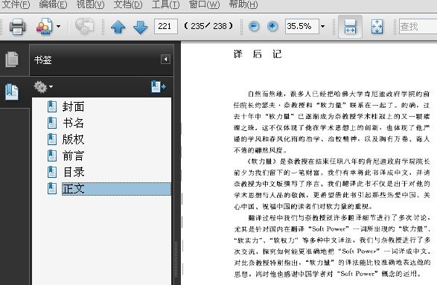The height and width of the screenshot is (285, 437).
Task: Open new bookmark options icon
Action: [159, 86]
